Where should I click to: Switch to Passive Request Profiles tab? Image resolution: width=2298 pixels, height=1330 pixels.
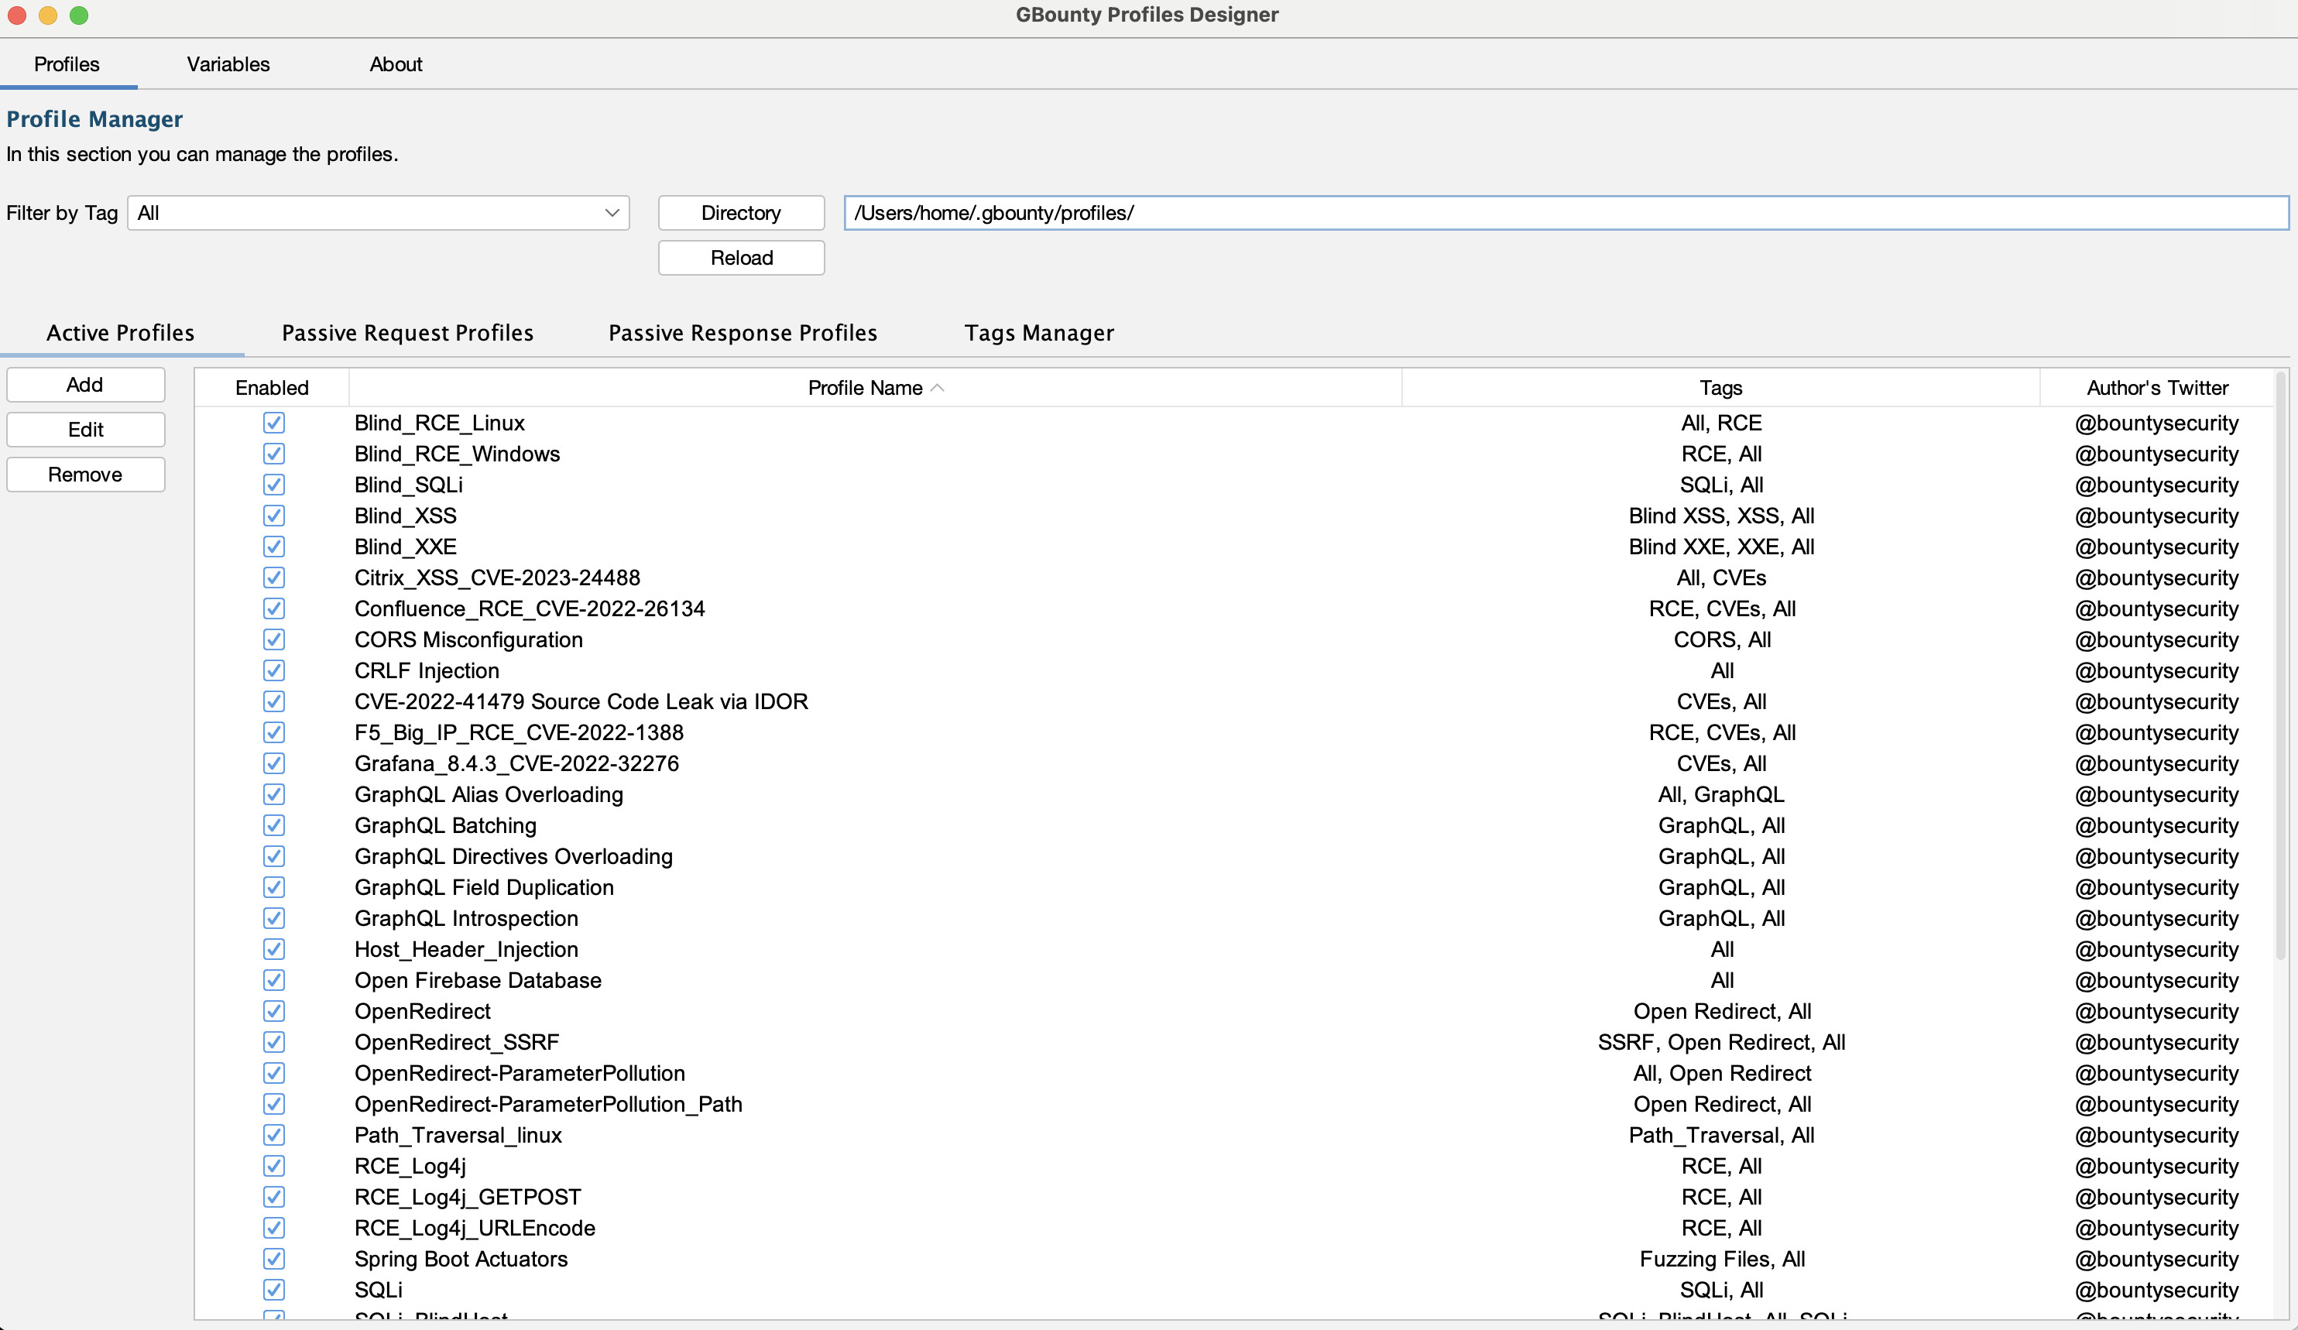point(407,334)
